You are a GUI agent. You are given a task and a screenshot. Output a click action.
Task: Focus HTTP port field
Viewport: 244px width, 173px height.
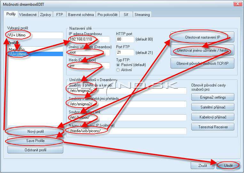pos(125,39)
